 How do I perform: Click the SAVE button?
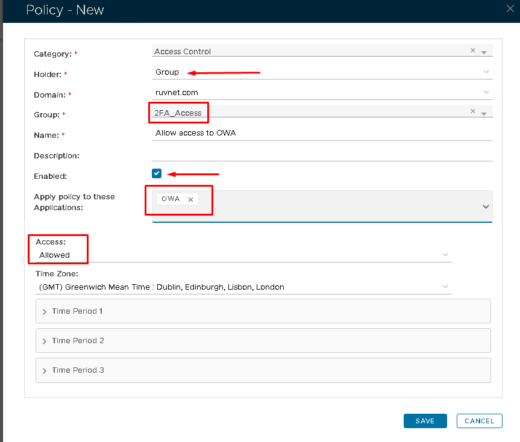click(425, 421)
